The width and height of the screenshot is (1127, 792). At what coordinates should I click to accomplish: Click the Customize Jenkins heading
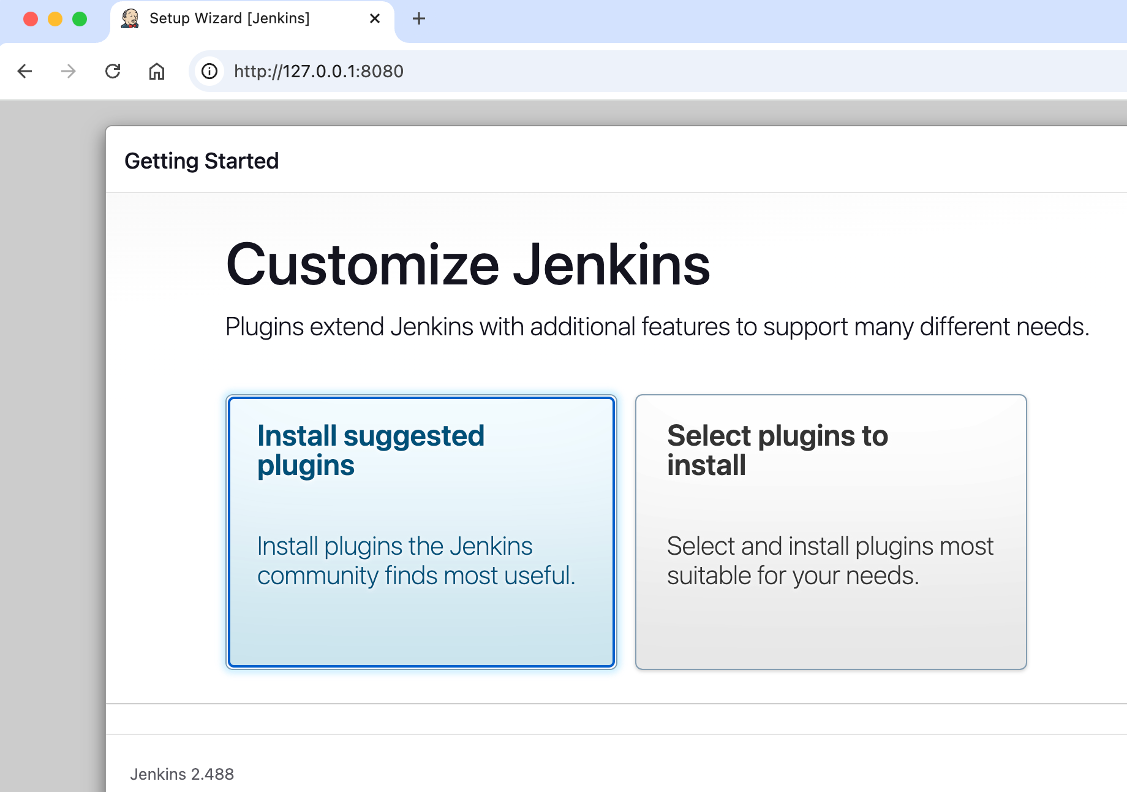(468, 264)
